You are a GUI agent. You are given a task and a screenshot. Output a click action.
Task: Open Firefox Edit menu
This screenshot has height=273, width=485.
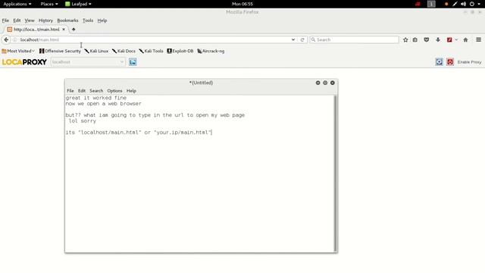tap(17, 20)
